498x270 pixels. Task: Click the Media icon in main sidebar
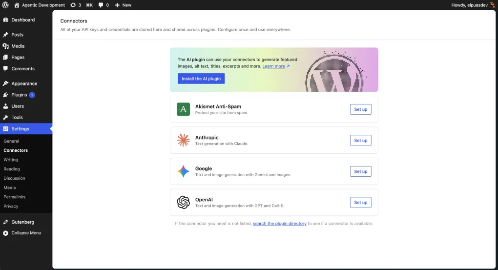coord(6,46)
